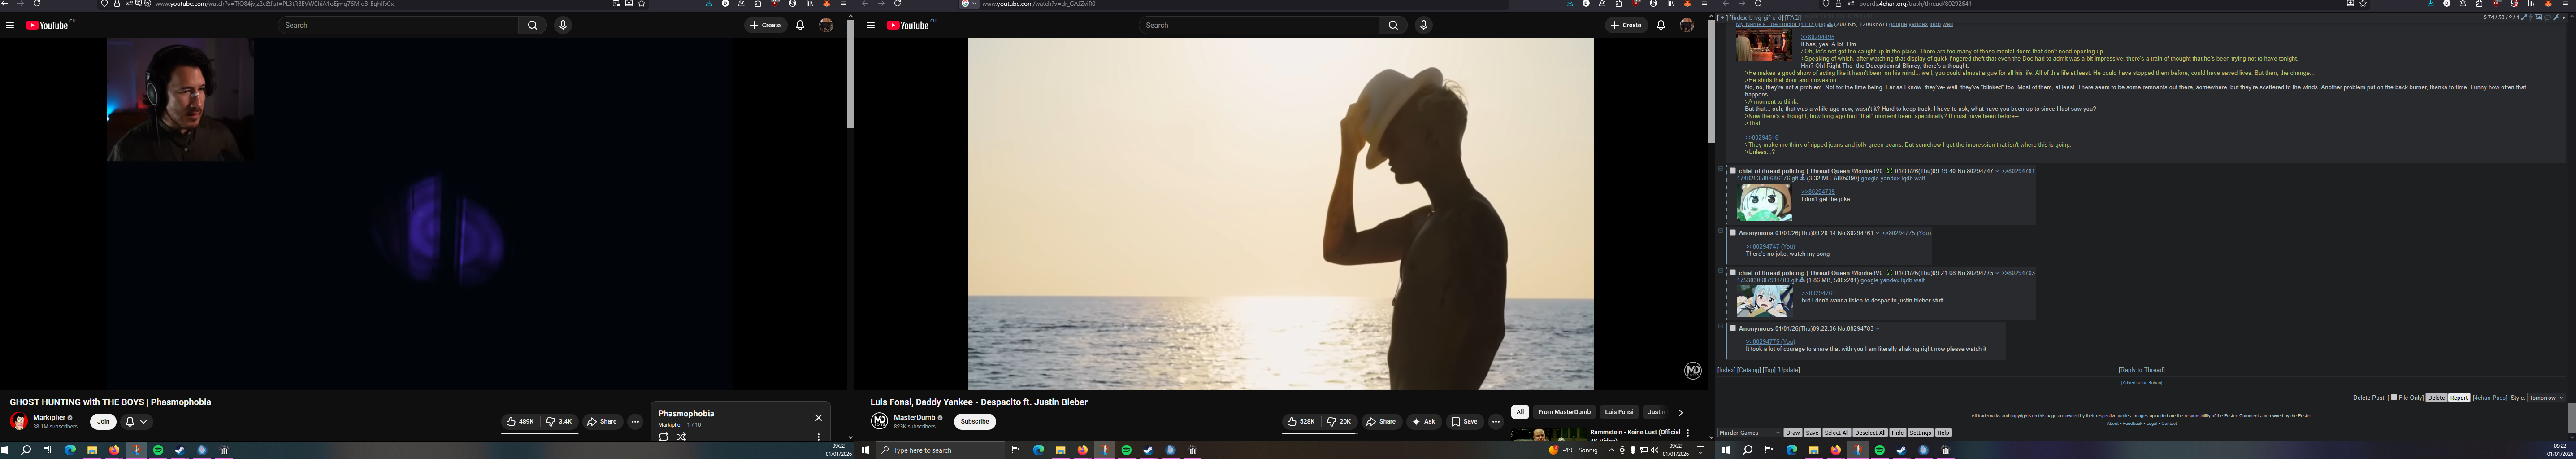Close the Phasmophobia playlist panel

pos(818,418)
